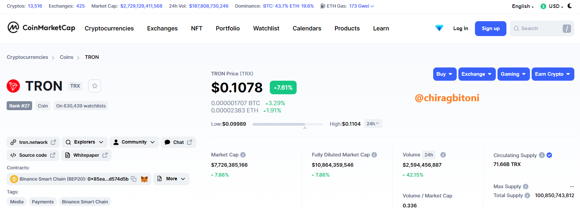The width and height of the screenshot is (580, 212).
Task: Click the 24h Vol $187,808,730,246 link
Action: coord(209,6)
